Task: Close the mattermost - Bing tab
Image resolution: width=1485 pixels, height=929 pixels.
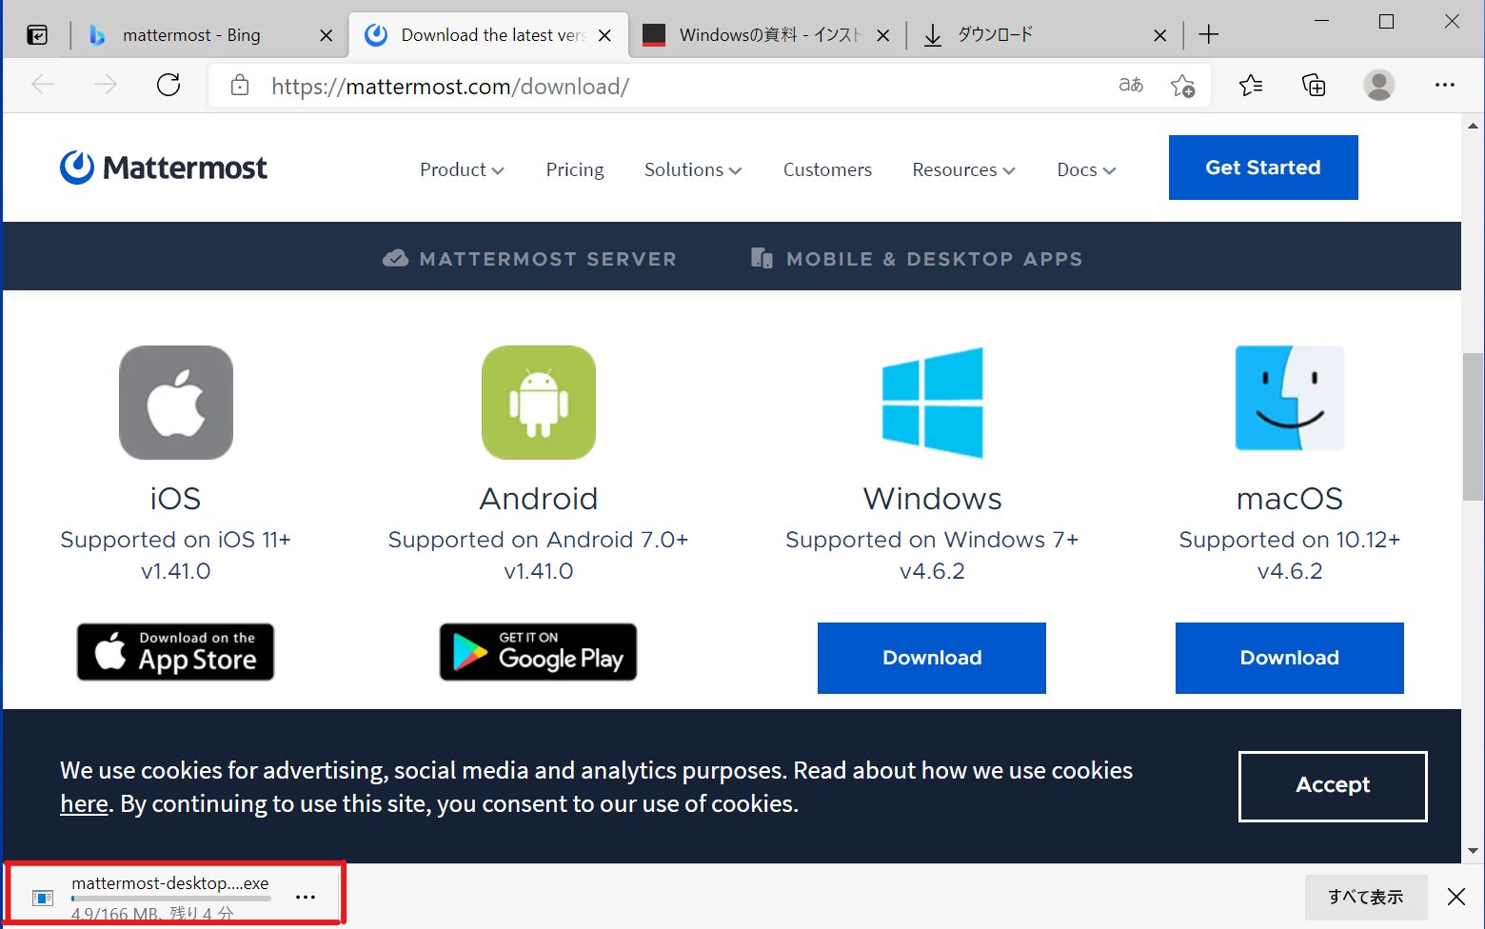Action: (327, 35)
